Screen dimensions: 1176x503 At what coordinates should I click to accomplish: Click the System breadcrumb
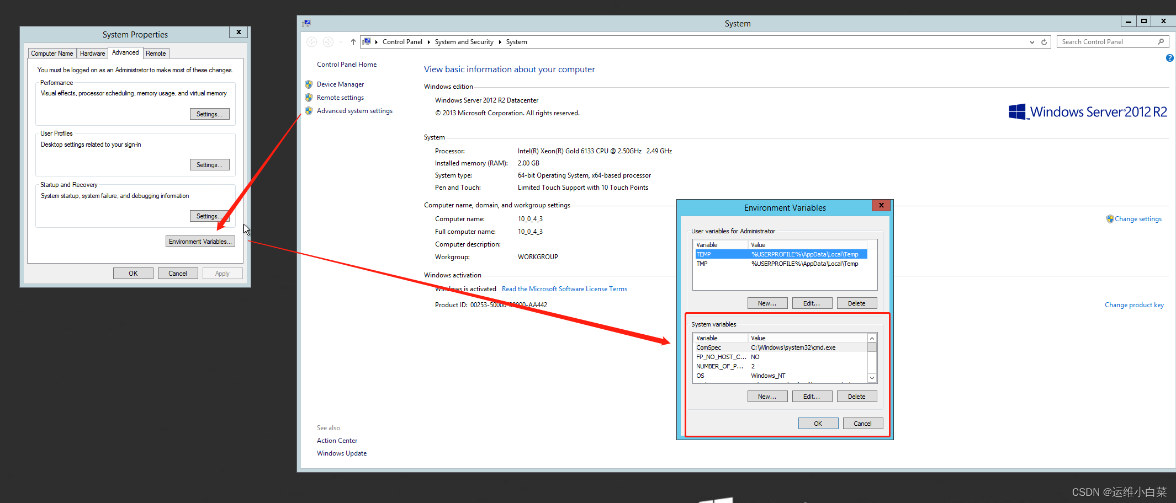tap(516, 42)
